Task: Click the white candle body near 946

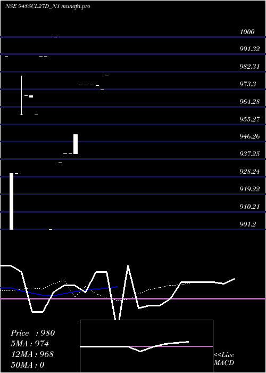Action: click(x=76, y=144)
